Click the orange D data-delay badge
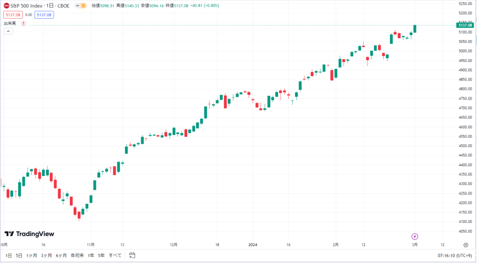 [x=83, y=6]
